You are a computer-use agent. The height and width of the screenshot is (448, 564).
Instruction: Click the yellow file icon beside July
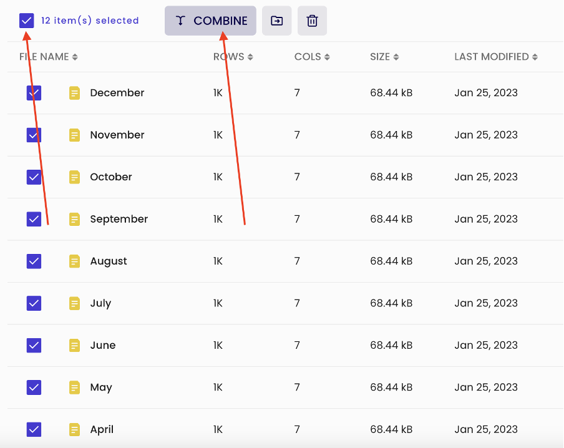point(74,303)
